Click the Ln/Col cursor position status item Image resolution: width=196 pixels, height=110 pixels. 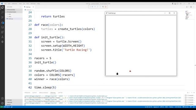(x=149, y=107)
